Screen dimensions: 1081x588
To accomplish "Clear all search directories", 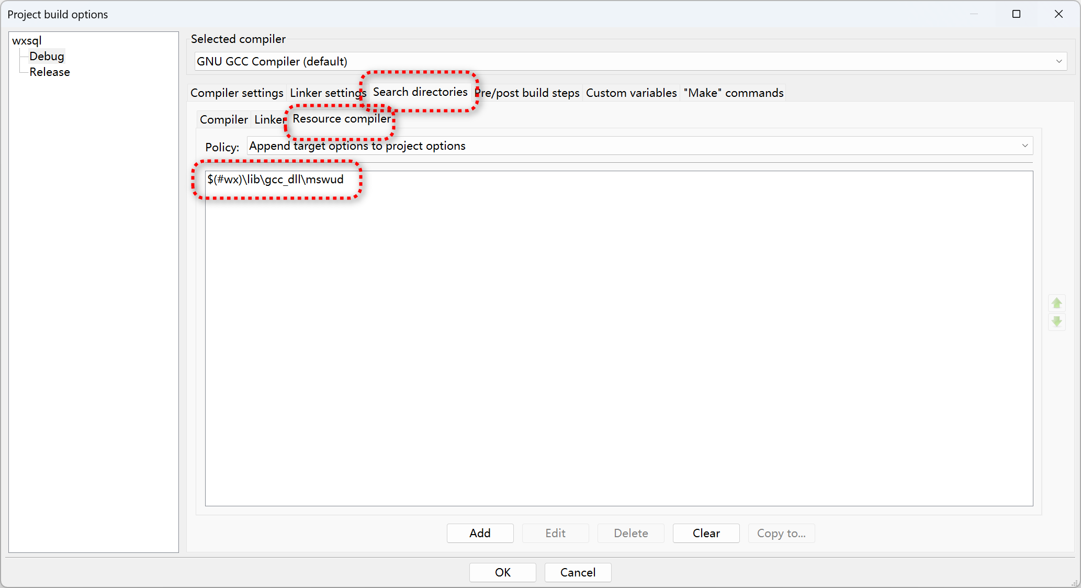I will [706, 533].
